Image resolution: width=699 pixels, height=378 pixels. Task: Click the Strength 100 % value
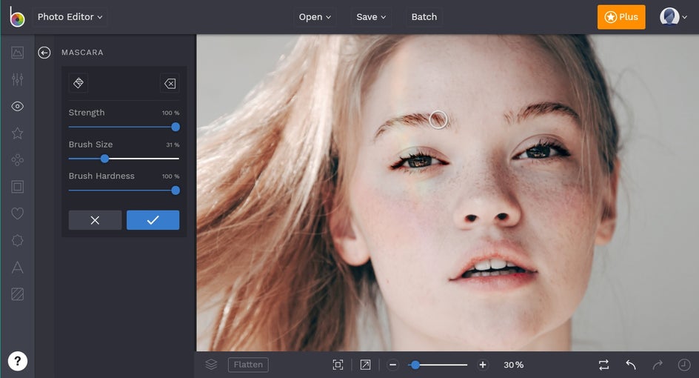click(170, 113)
